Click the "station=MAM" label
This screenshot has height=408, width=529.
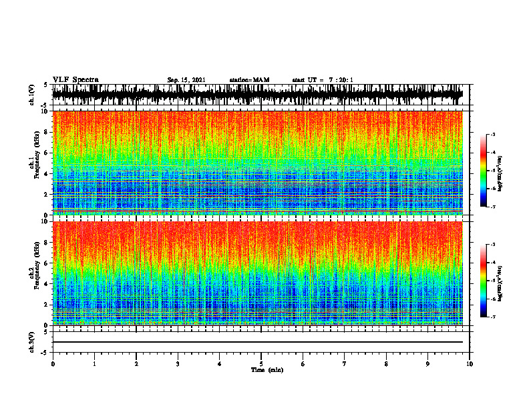(249, 80)
